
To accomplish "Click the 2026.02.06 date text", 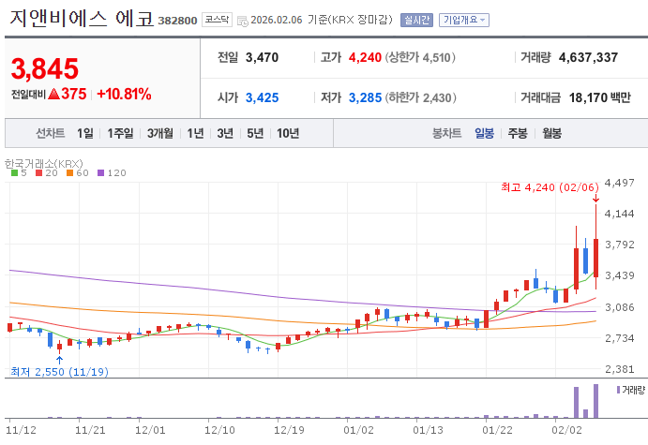I will coord(277,20).
